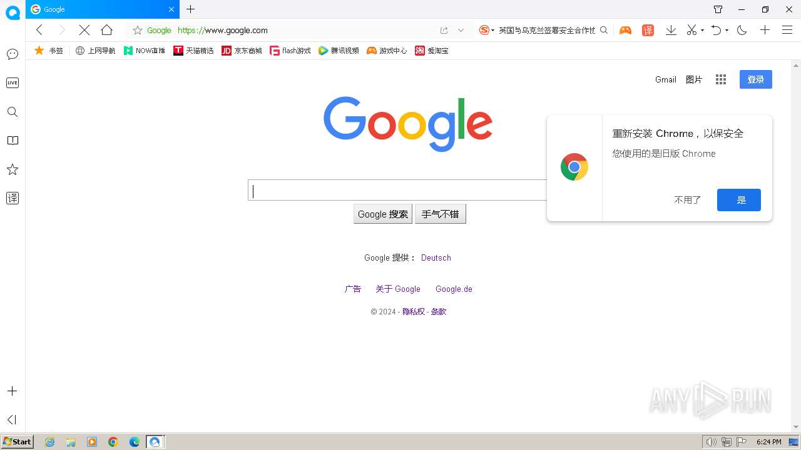Open the 隐私权 privacy link

[413, 311]
